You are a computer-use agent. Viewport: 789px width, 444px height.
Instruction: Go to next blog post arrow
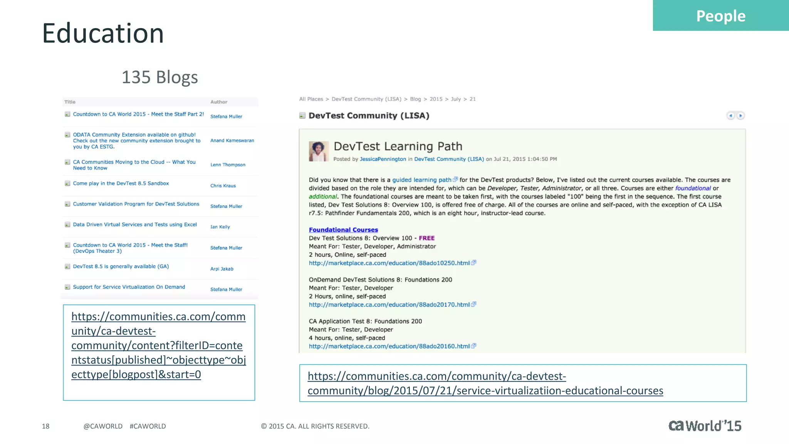[x=740, y=116]
